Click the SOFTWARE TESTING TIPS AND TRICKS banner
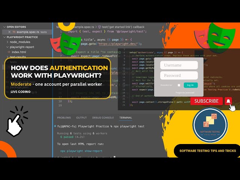240x180 pixels. (207, 151)
